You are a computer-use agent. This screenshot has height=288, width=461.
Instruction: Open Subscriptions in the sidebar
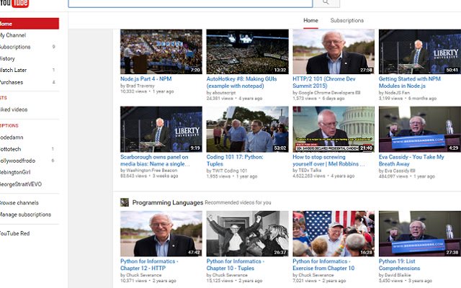pos(15,47)
